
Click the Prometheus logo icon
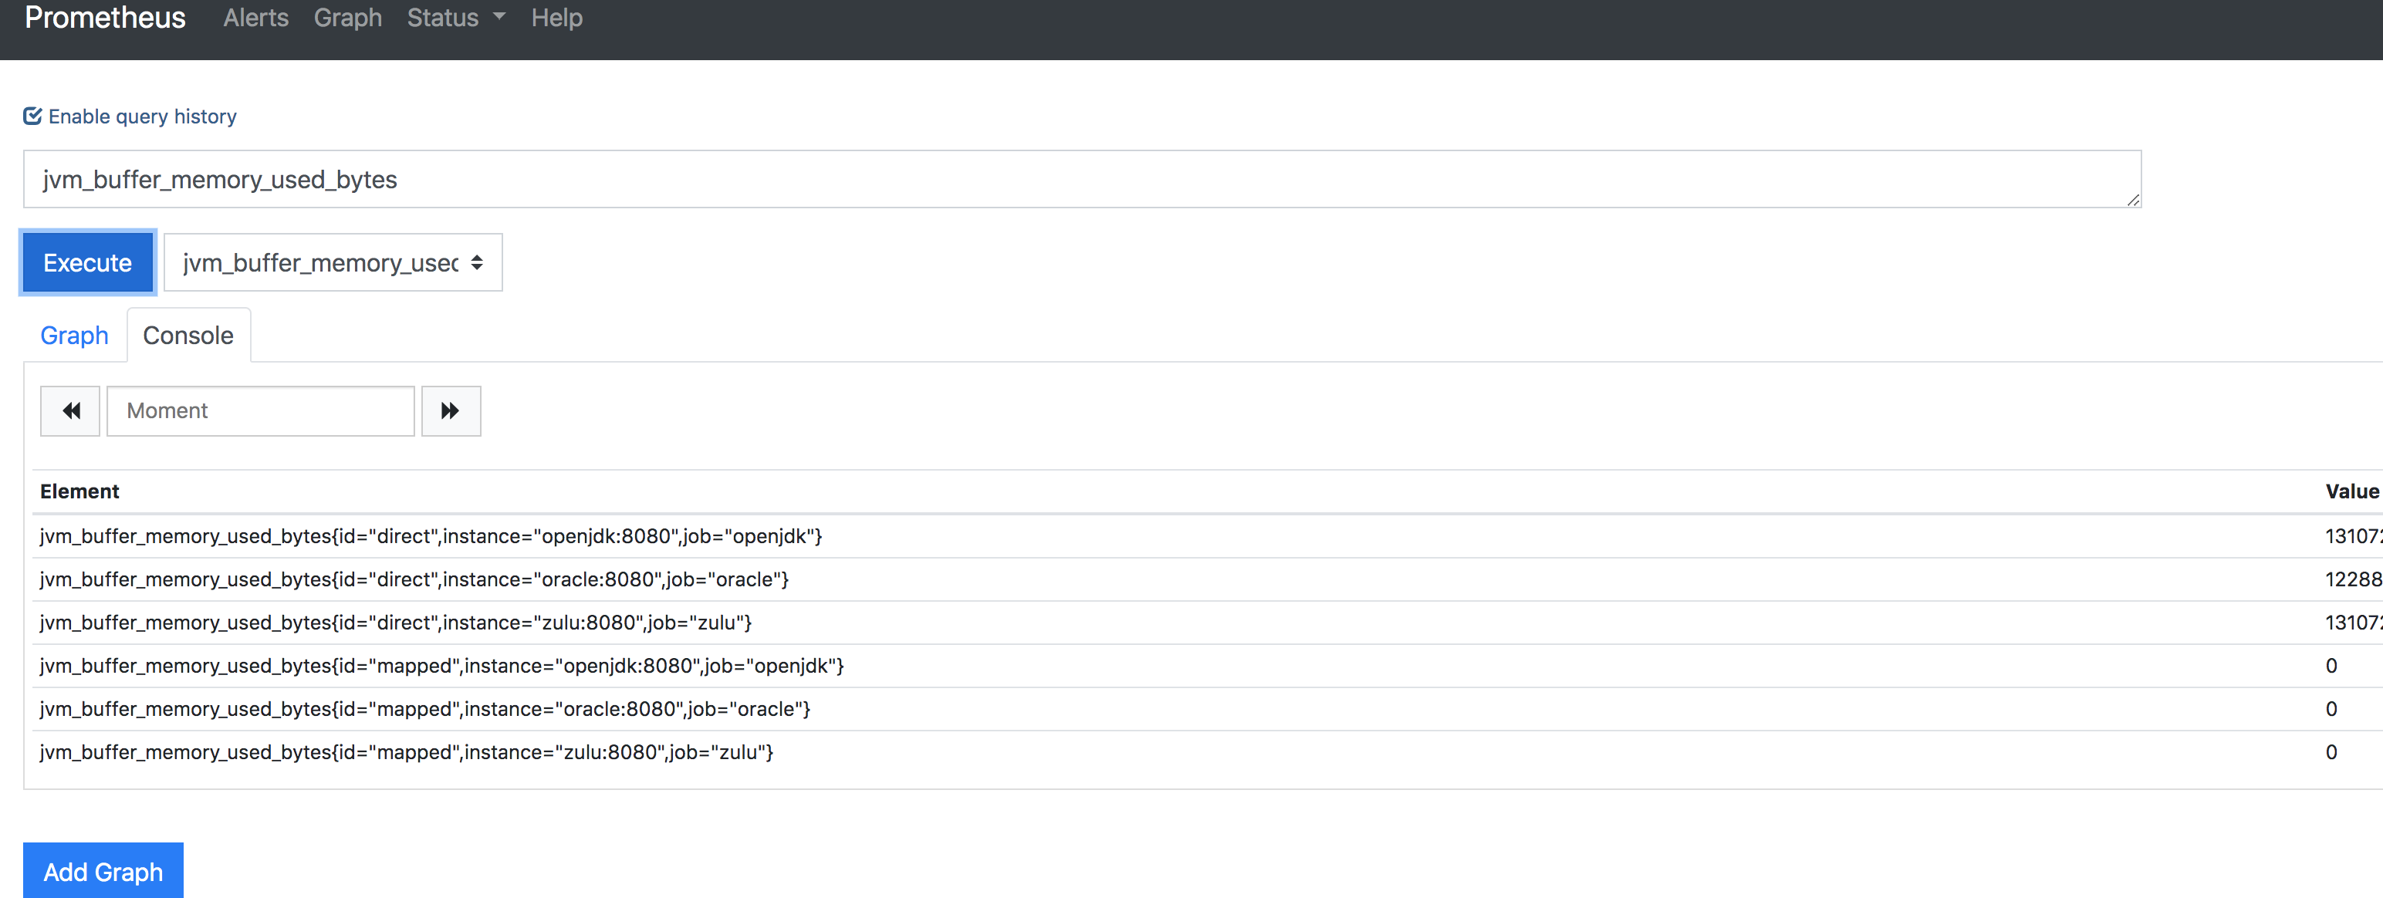pos(100,19)
